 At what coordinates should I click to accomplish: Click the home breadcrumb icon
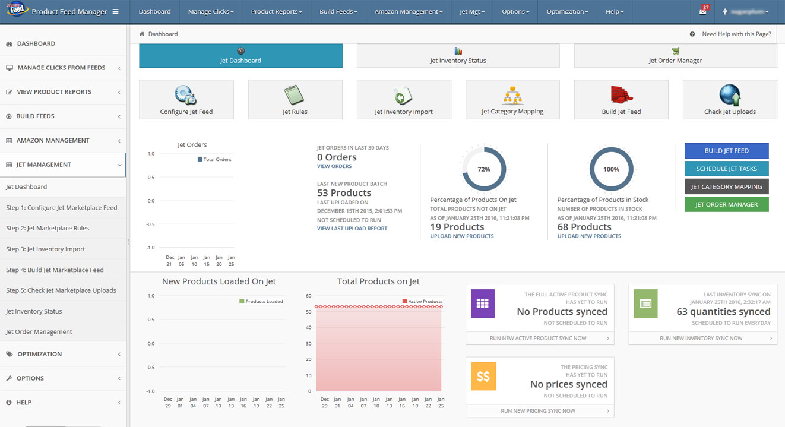[142, 34]
